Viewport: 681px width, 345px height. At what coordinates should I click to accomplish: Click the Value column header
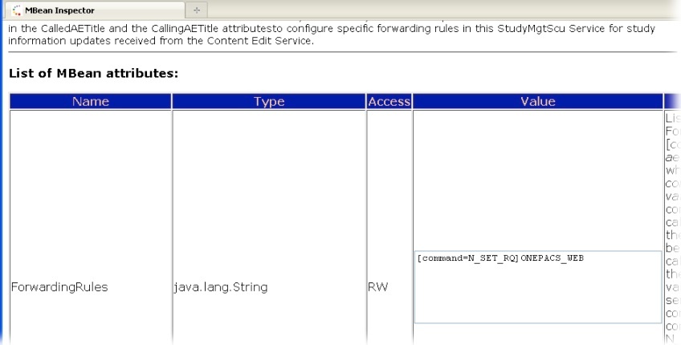(x=538, y=101)
